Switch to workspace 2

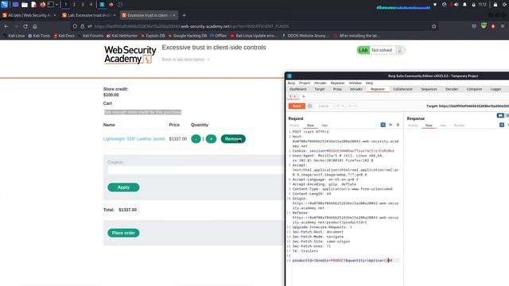[x=74, y=5]
